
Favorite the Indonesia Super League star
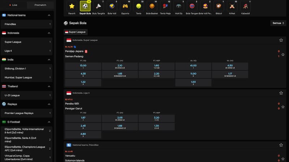[281, 40]
